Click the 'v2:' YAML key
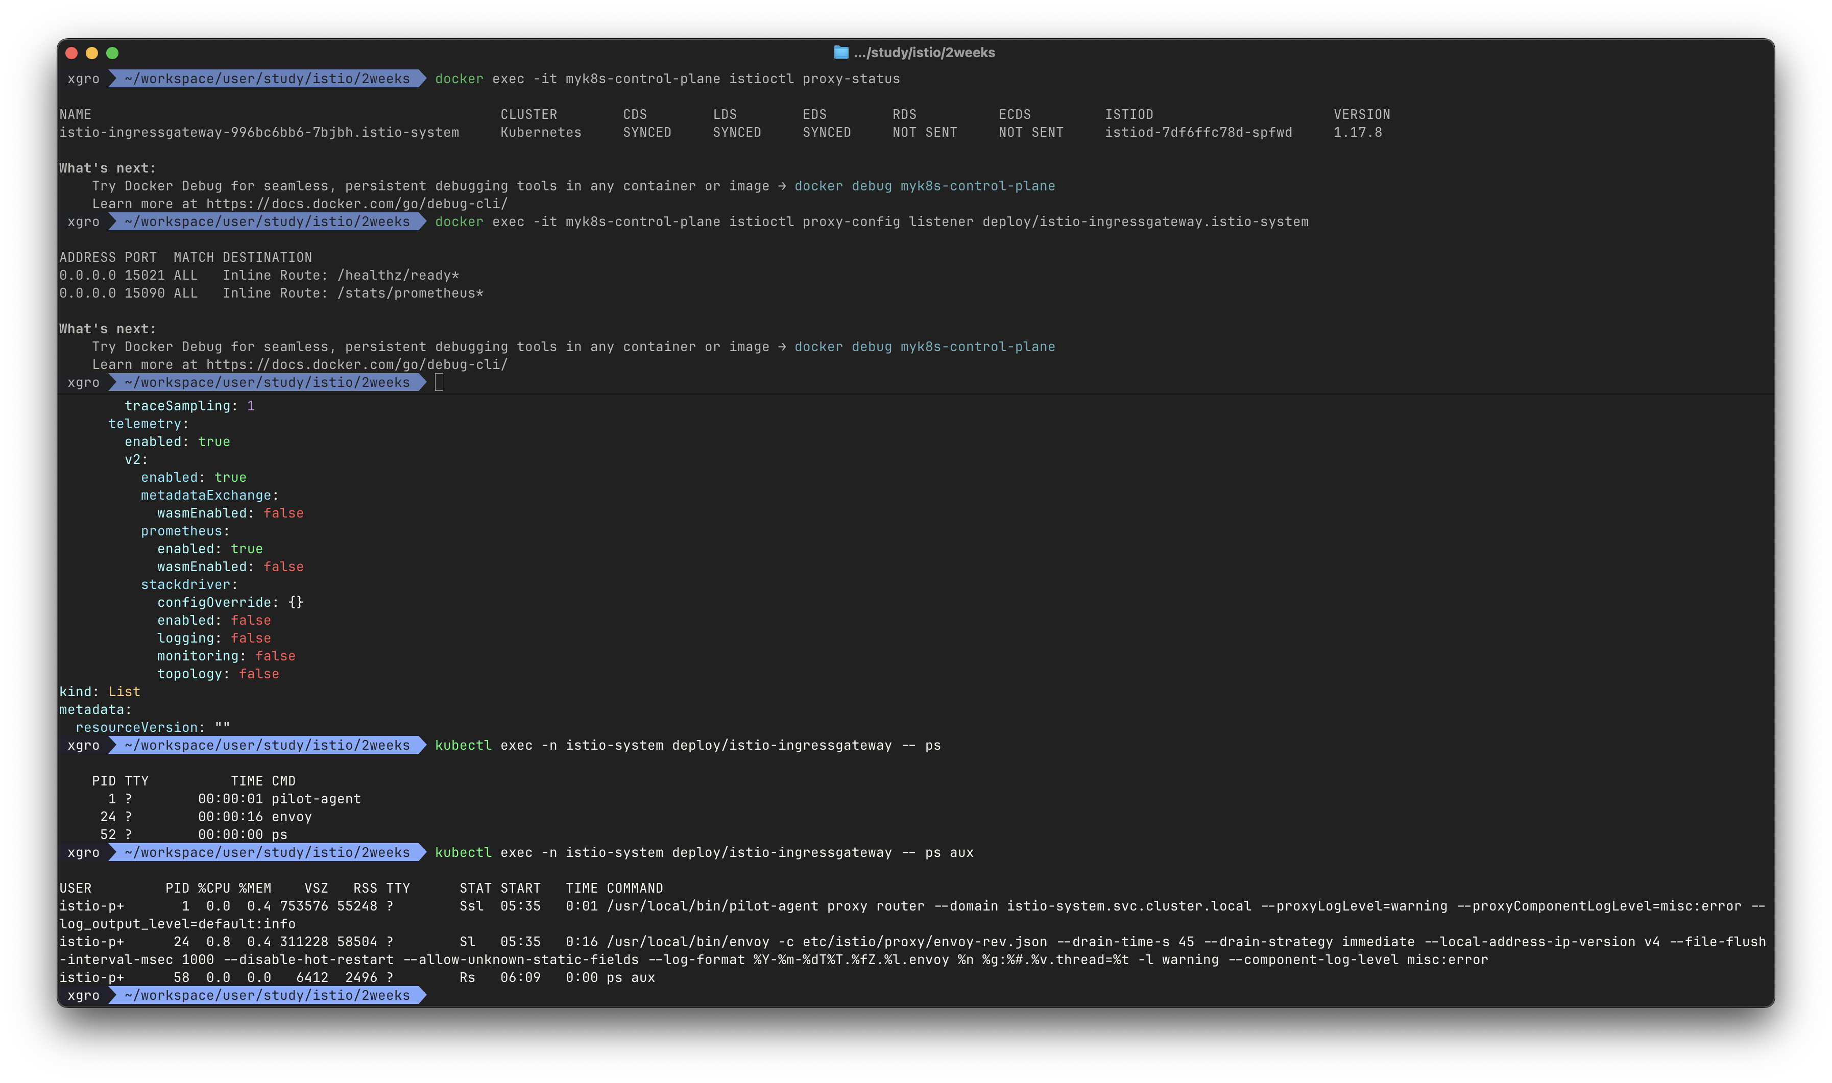1832x1083 pixels. 136,460
